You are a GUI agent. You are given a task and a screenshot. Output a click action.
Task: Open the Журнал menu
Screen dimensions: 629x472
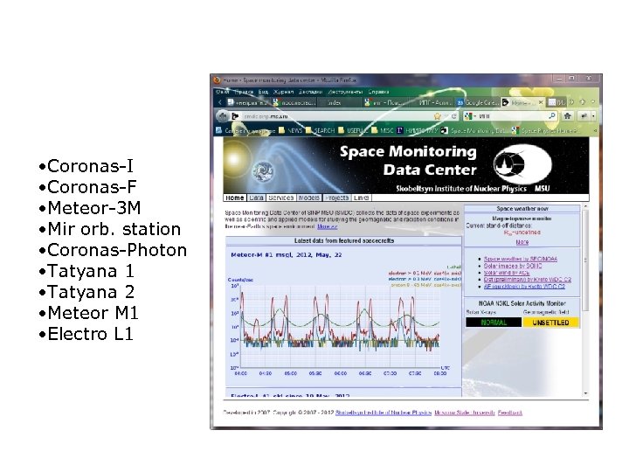point(283,92)
